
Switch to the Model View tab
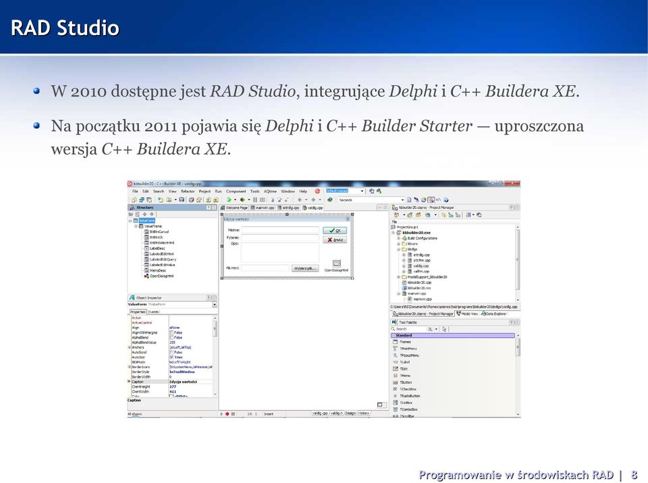467,314
